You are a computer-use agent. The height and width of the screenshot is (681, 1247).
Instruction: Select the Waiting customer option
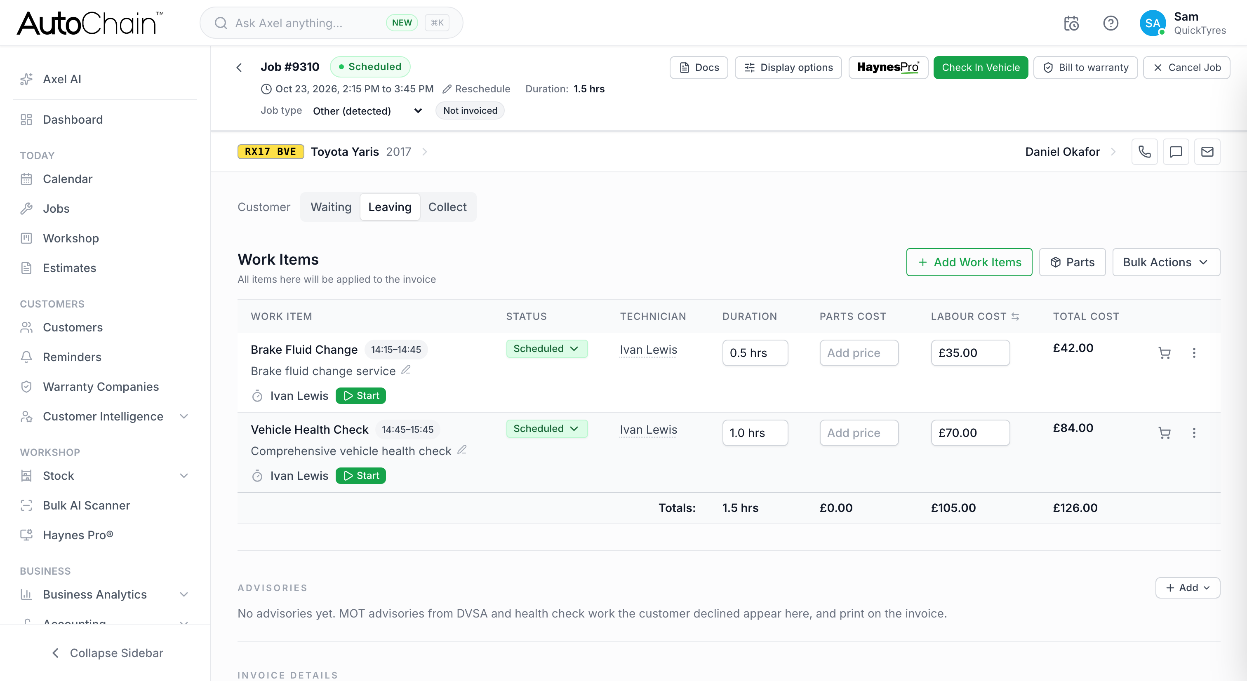pos(331,207)
